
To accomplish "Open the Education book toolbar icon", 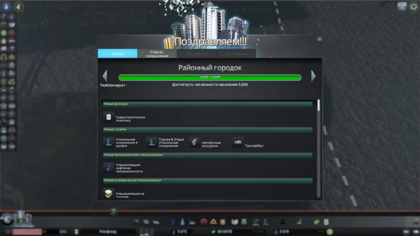I will click(x=234, y=222).
